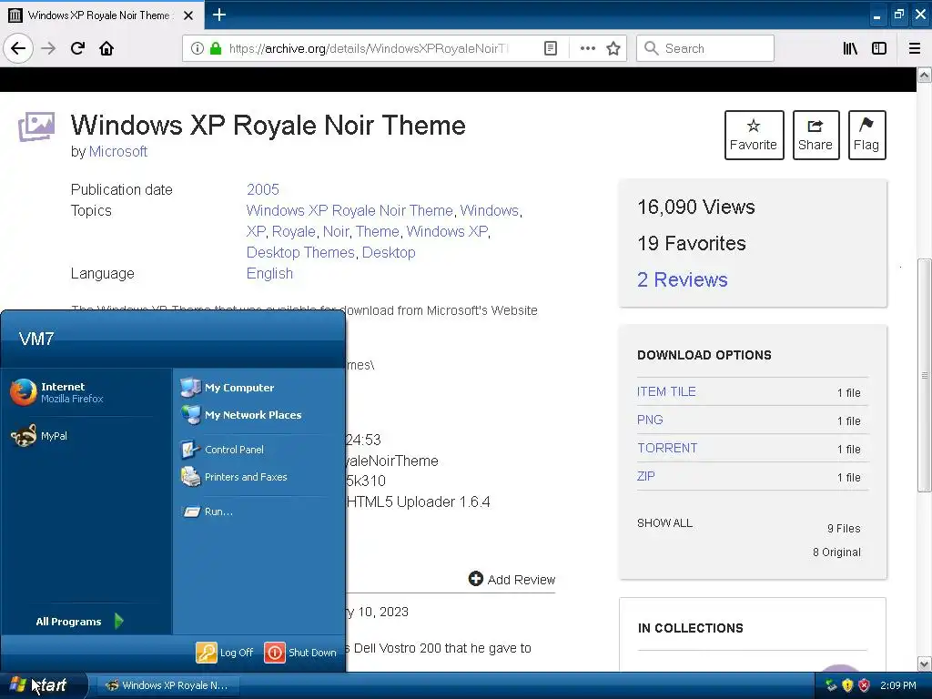This screenshot has width=932, height=699.
Task: Click the Start button on taskbar
Action: (42, 685)
